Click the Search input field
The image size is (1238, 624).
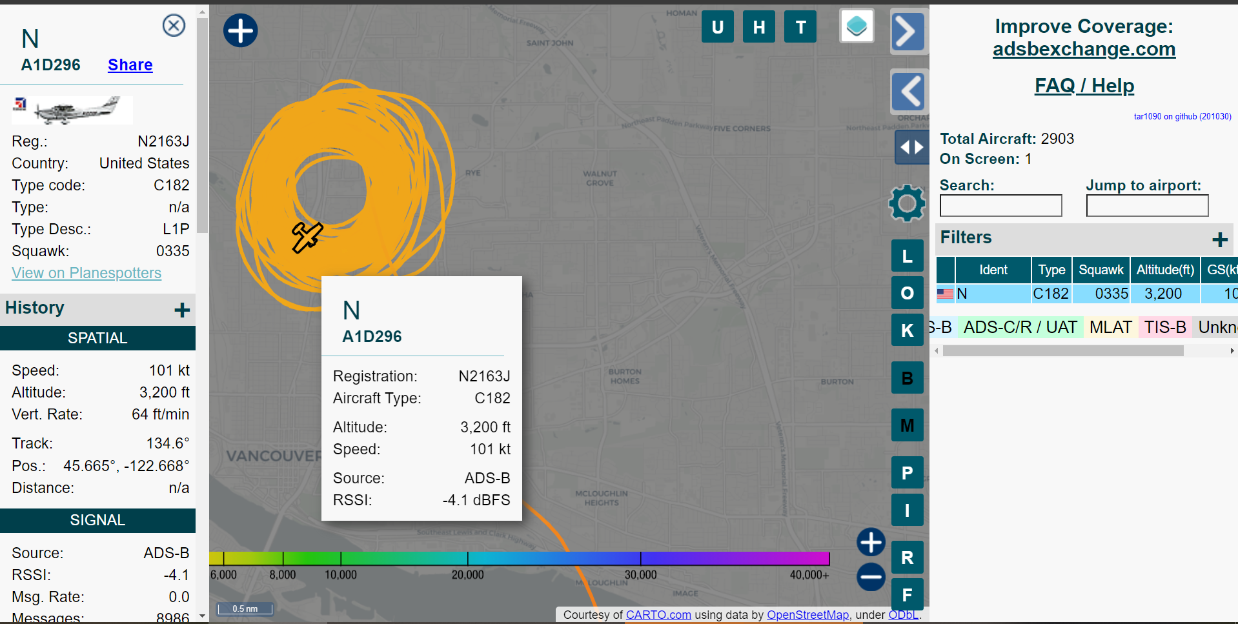click(1000, 206)
